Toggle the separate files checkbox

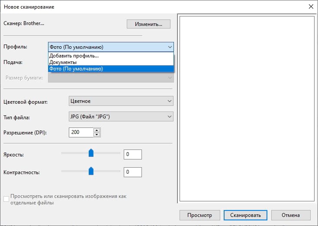click(6, 199)
